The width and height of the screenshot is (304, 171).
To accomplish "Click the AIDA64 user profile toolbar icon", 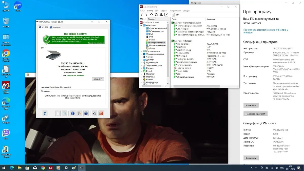I will [x=161, y=15].
